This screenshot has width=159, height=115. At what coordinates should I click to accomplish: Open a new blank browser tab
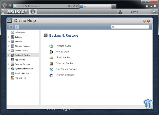[x=114, y=7]
